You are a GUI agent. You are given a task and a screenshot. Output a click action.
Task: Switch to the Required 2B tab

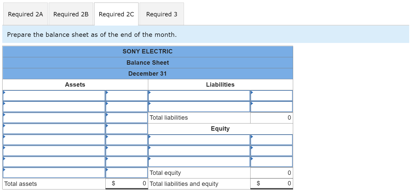(x=71, y=14)
